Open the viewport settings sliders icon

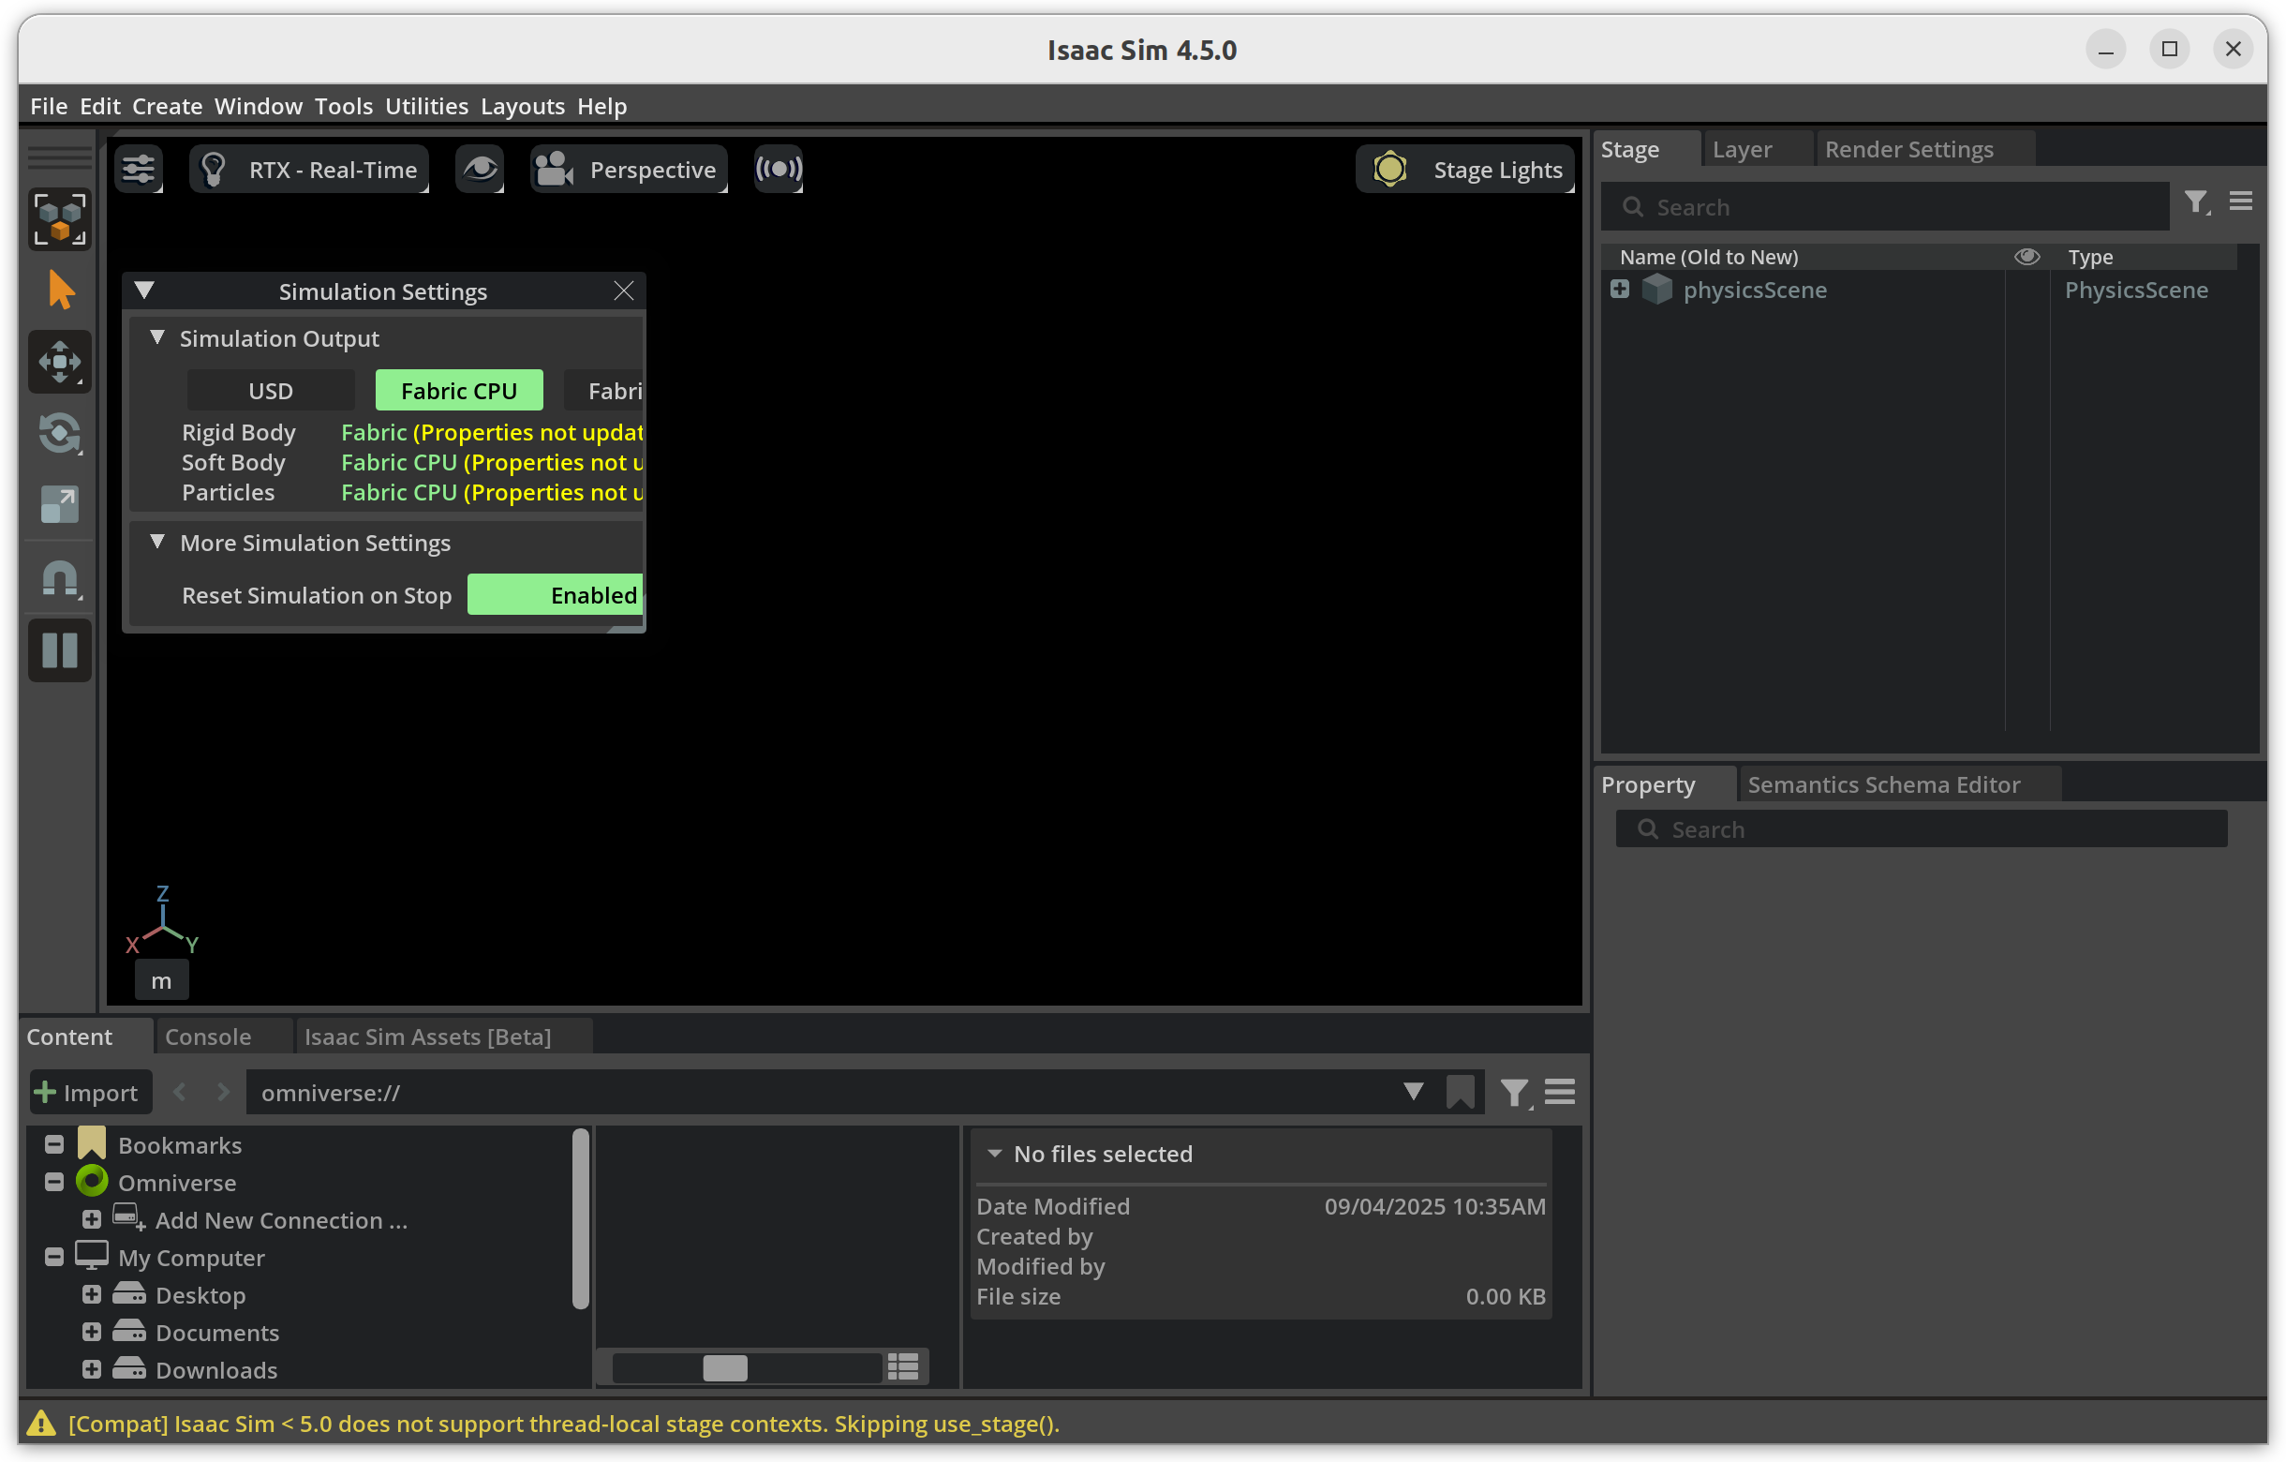coord(139,170)
